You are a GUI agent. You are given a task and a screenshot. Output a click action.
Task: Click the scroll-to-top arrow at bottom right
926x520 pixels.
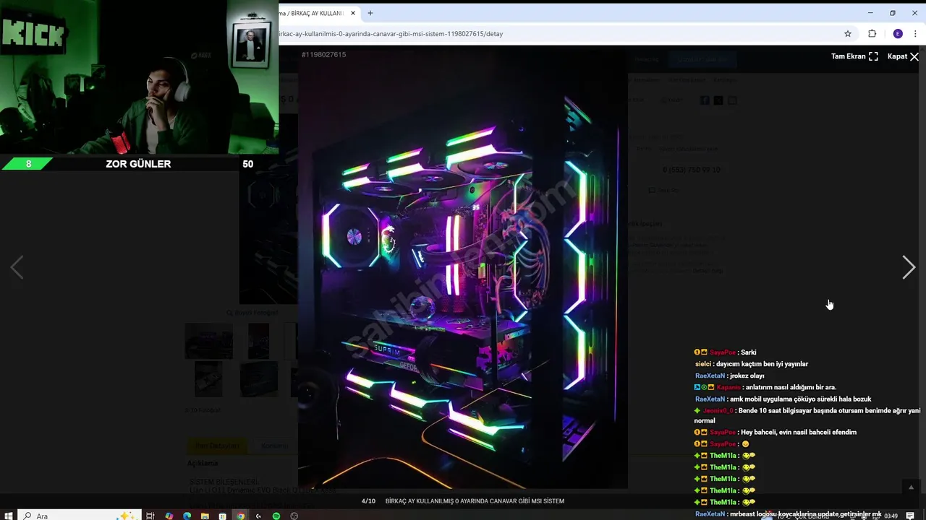pos(911,487)
